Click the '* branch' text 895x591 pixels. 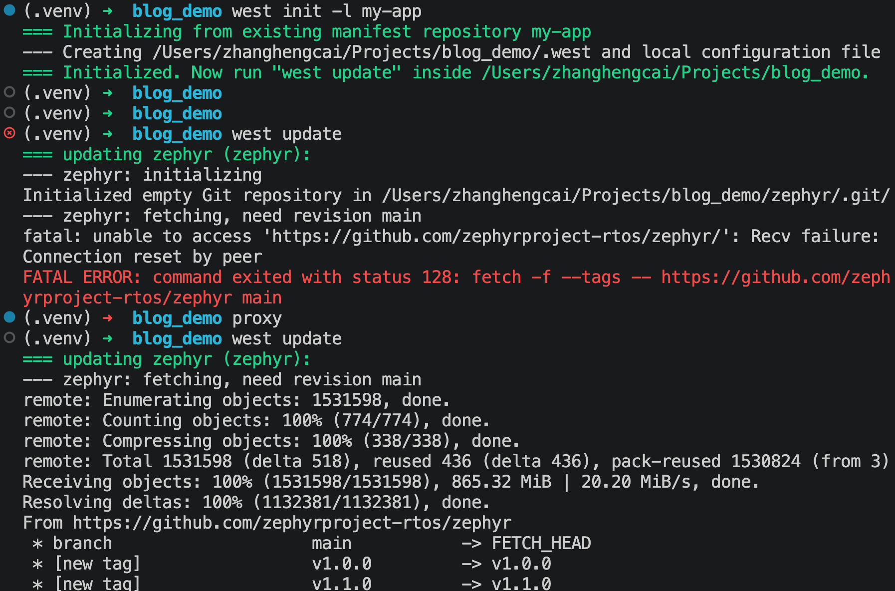[72, 543]
